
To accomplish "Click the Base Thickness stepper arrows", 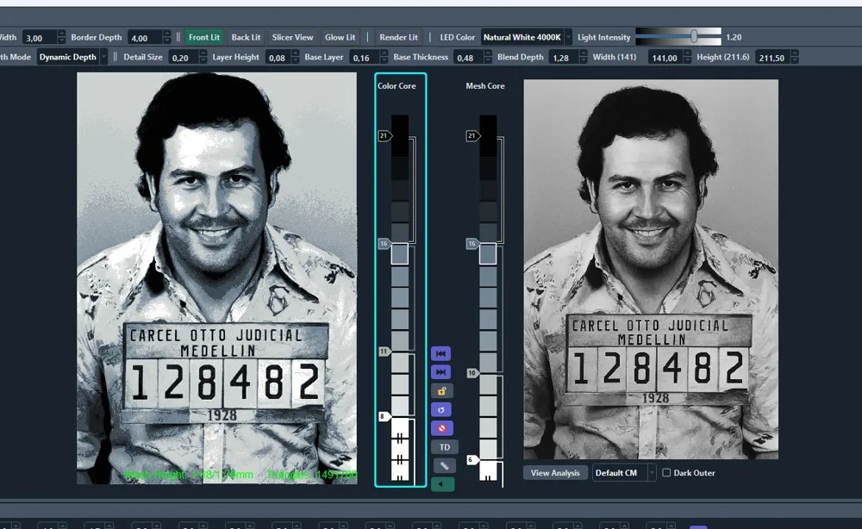I will point(488,57).
